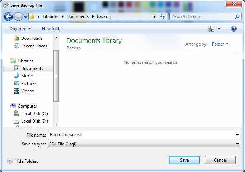Image resolution: width=245 pixels, height=172 pixels.
Task: Click the Cancel button
Action: (x=220, y=160)
